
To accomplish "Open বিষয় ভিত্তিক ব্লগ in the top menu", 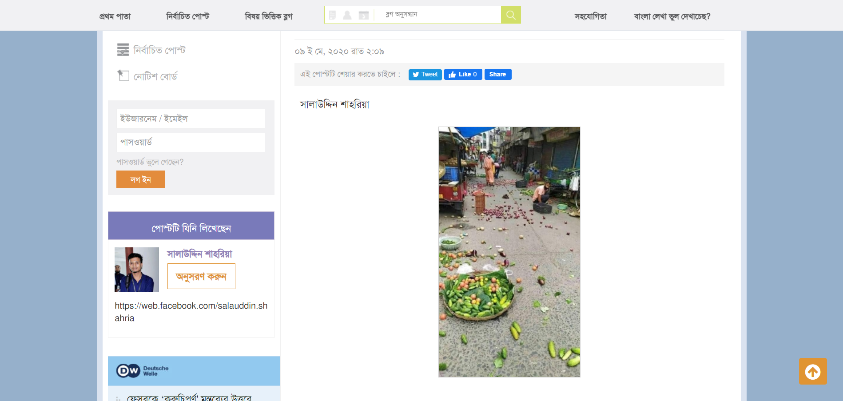I will point(268,16).
